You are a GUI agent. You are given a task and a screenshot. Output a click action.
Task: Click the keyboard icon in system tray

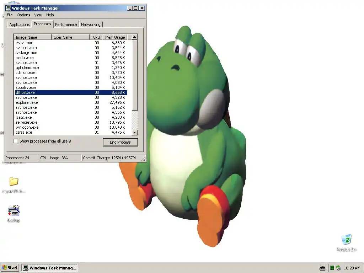point(322,268)
